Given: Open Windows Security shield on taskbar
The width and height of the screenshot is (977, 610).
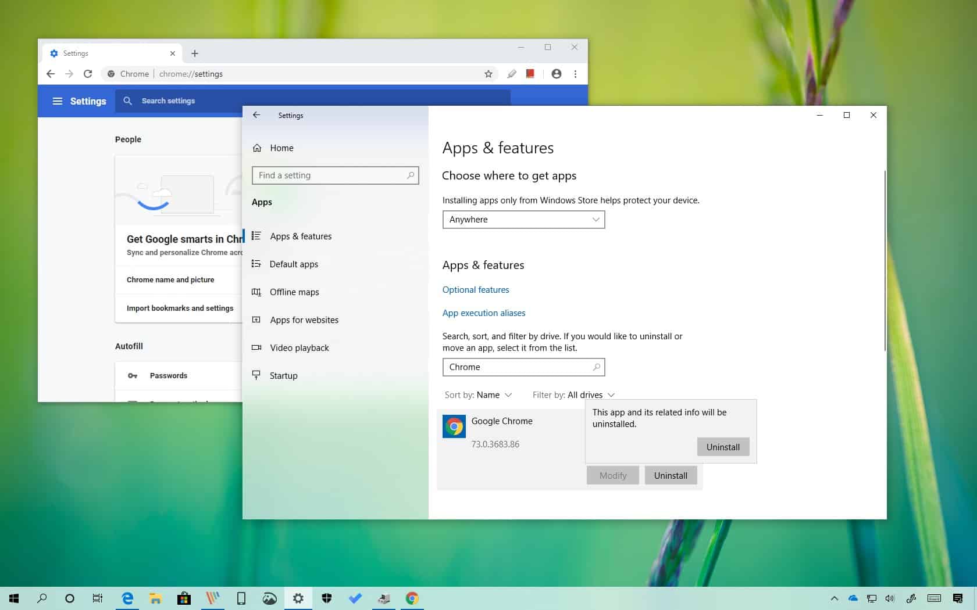Looking at the screenshot, I should (327, 598).
